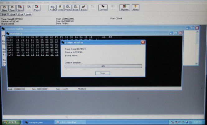This screenshot has width=207, height=125.
Task: Click the Paste toolbar icon
Action: (x=37, y=8)
